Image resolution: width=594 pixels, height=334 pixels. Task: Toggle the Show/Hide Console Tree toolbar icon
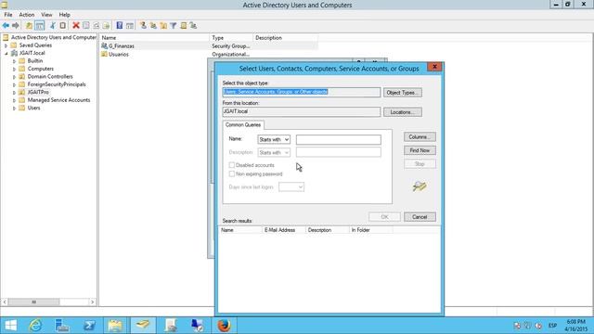point(39,25)
